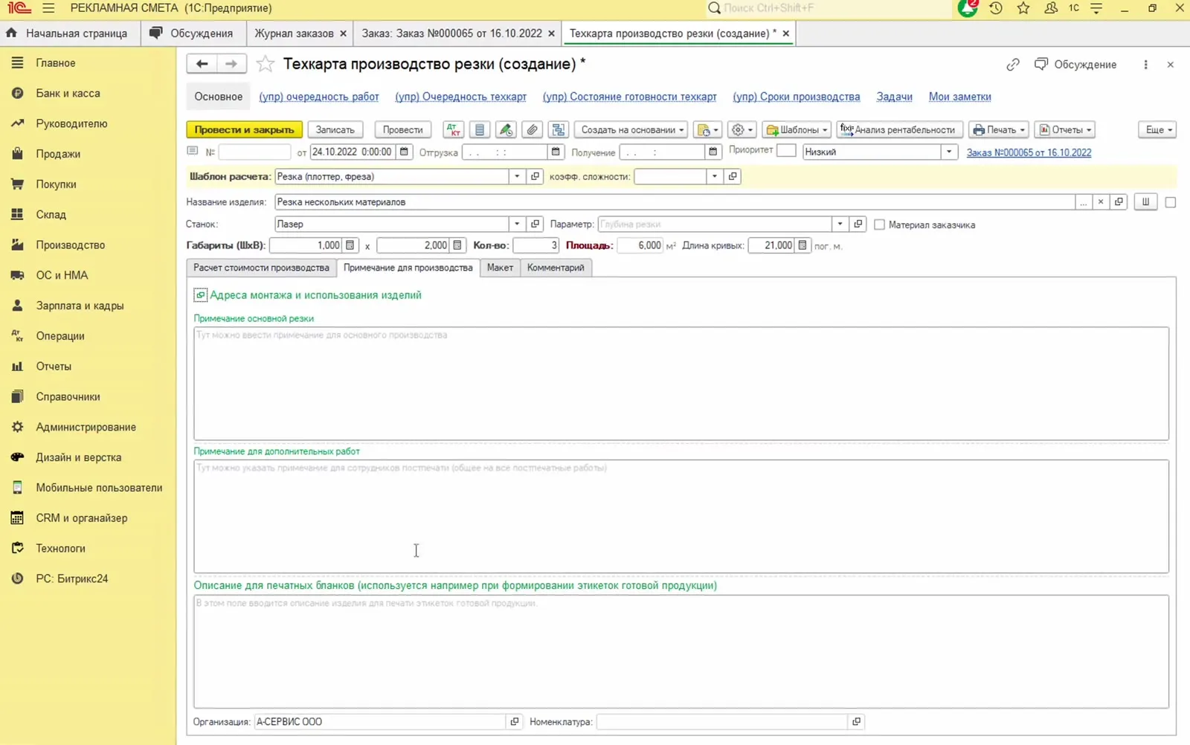Open the Организация record form icon
This screenshot has width=1190, height=745.
pos(514,721)
